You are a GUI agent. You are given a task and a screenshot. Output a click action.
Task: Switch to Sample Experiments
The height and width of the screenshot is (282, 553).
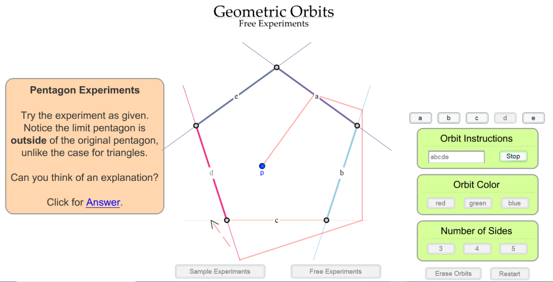tap(220, 272)
